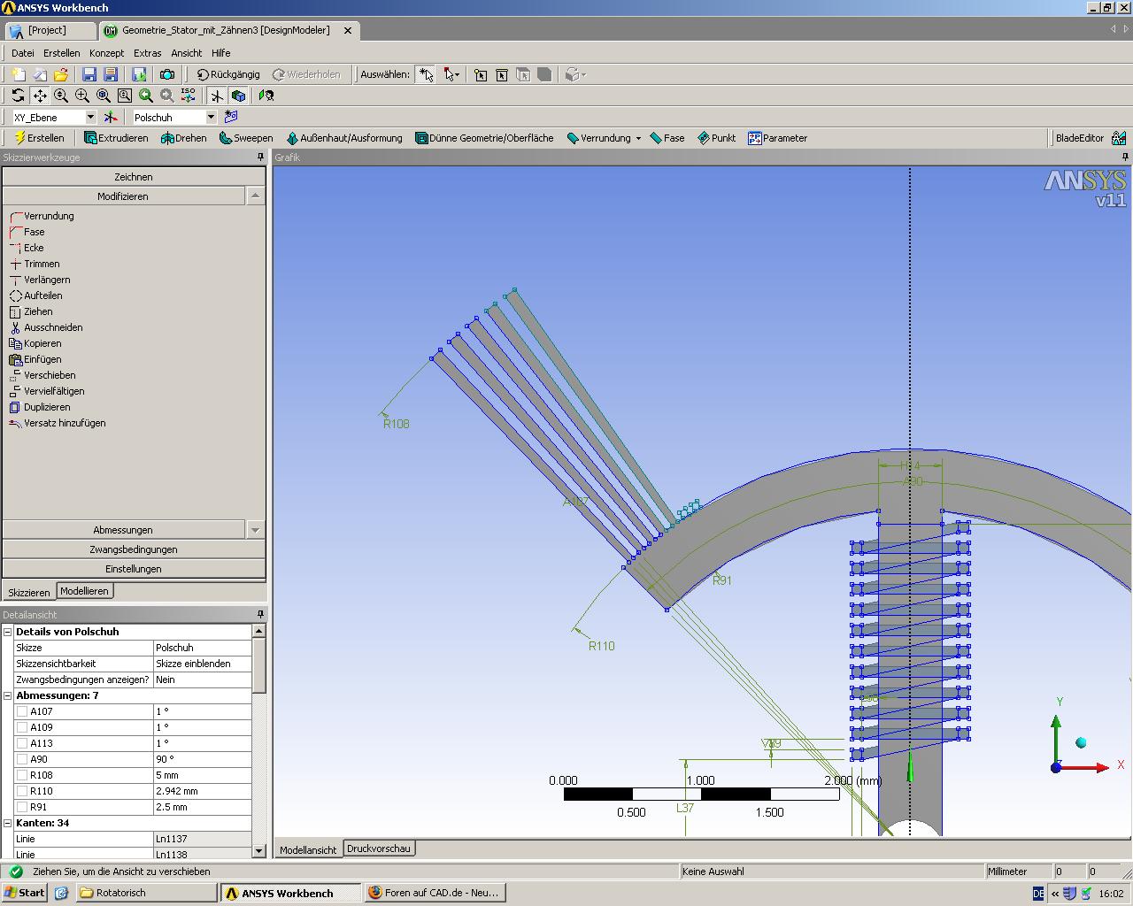Screen dimensions: 1133x906
Task: Expand the Zeichnen toolbox section
Action: (134, 177)
